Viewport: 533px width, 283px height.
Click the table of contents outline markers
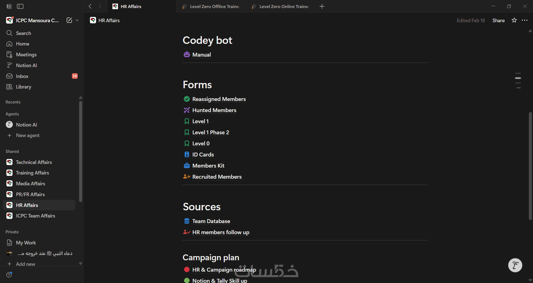click(x=518, y=81)
